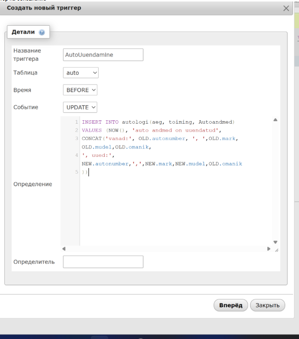Click the help icon next to Детали
Viewport: 299px width, 339px height.
coord(41,32)
